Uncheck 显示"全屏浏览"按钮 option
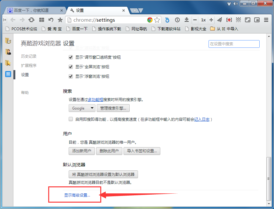Viewport: 274px width, 209px height. point(71,67)
